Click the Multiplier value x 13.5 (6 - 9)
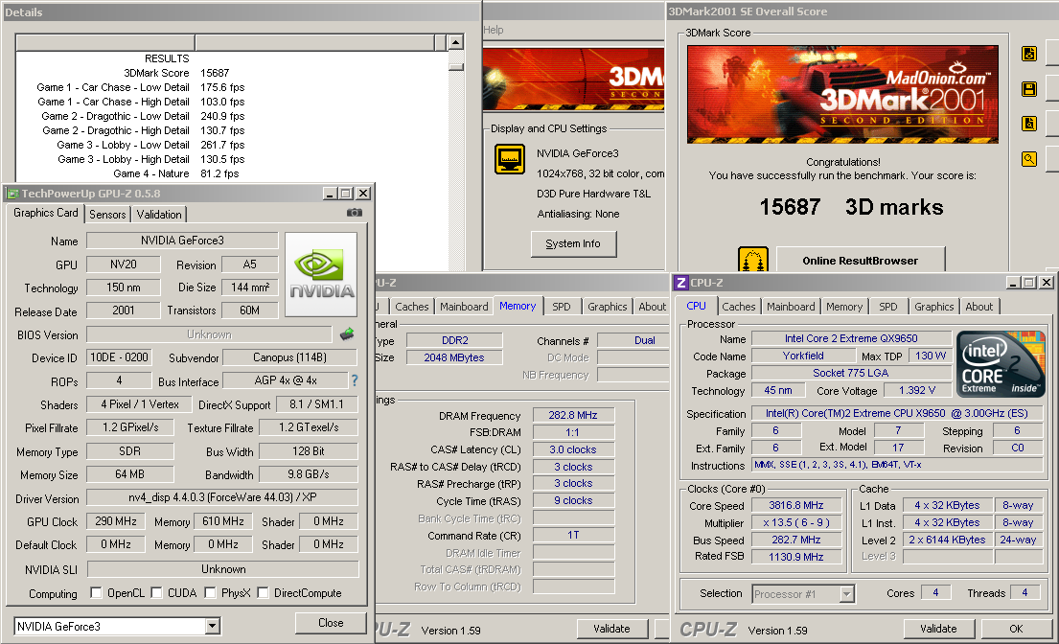This screenshot has width=1059, height=644. [796, 522]
